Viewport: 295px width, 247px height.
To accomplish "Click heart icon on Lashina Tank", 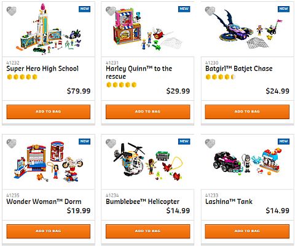I will 210,143.
